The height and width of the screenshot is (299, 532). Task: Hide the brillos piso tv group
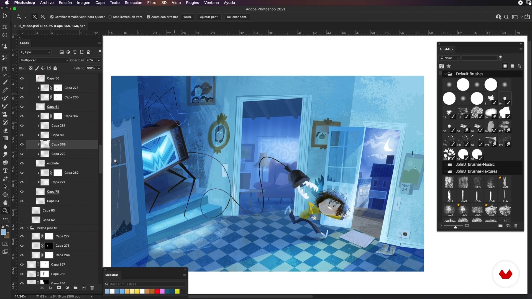coord(22,228)
